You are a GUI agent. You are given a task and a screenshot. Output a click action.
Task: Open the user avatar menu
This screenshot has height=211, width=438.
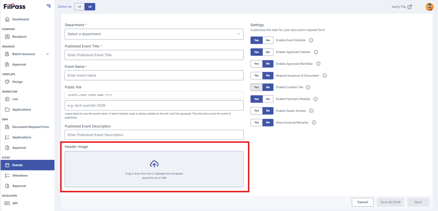click(x=429, y=7)
